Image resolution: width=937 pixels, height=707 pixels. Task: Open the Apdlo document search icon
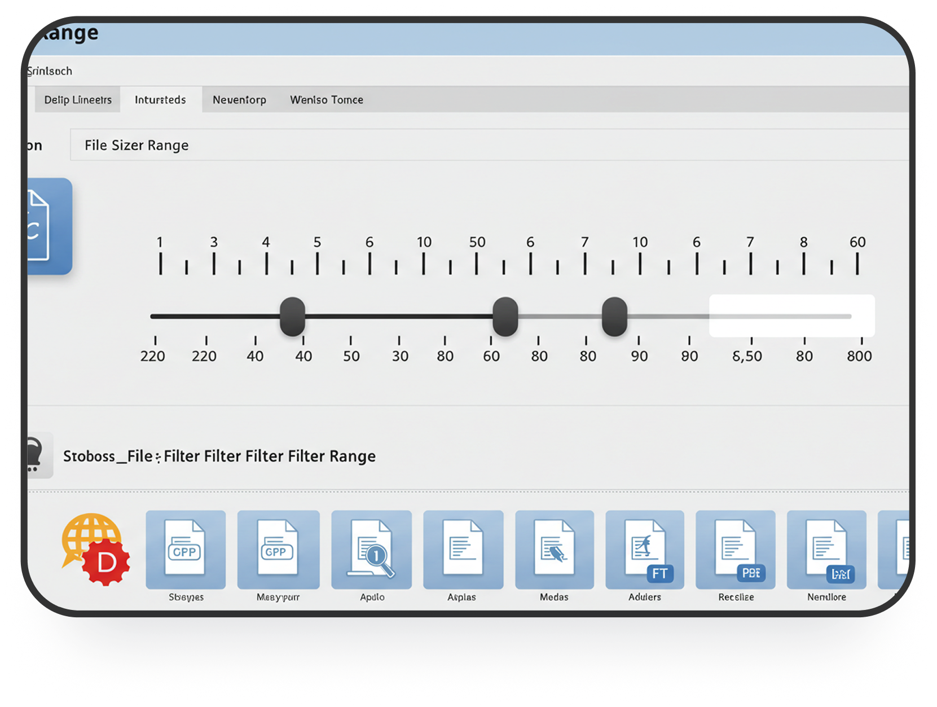tap(371, 550)
